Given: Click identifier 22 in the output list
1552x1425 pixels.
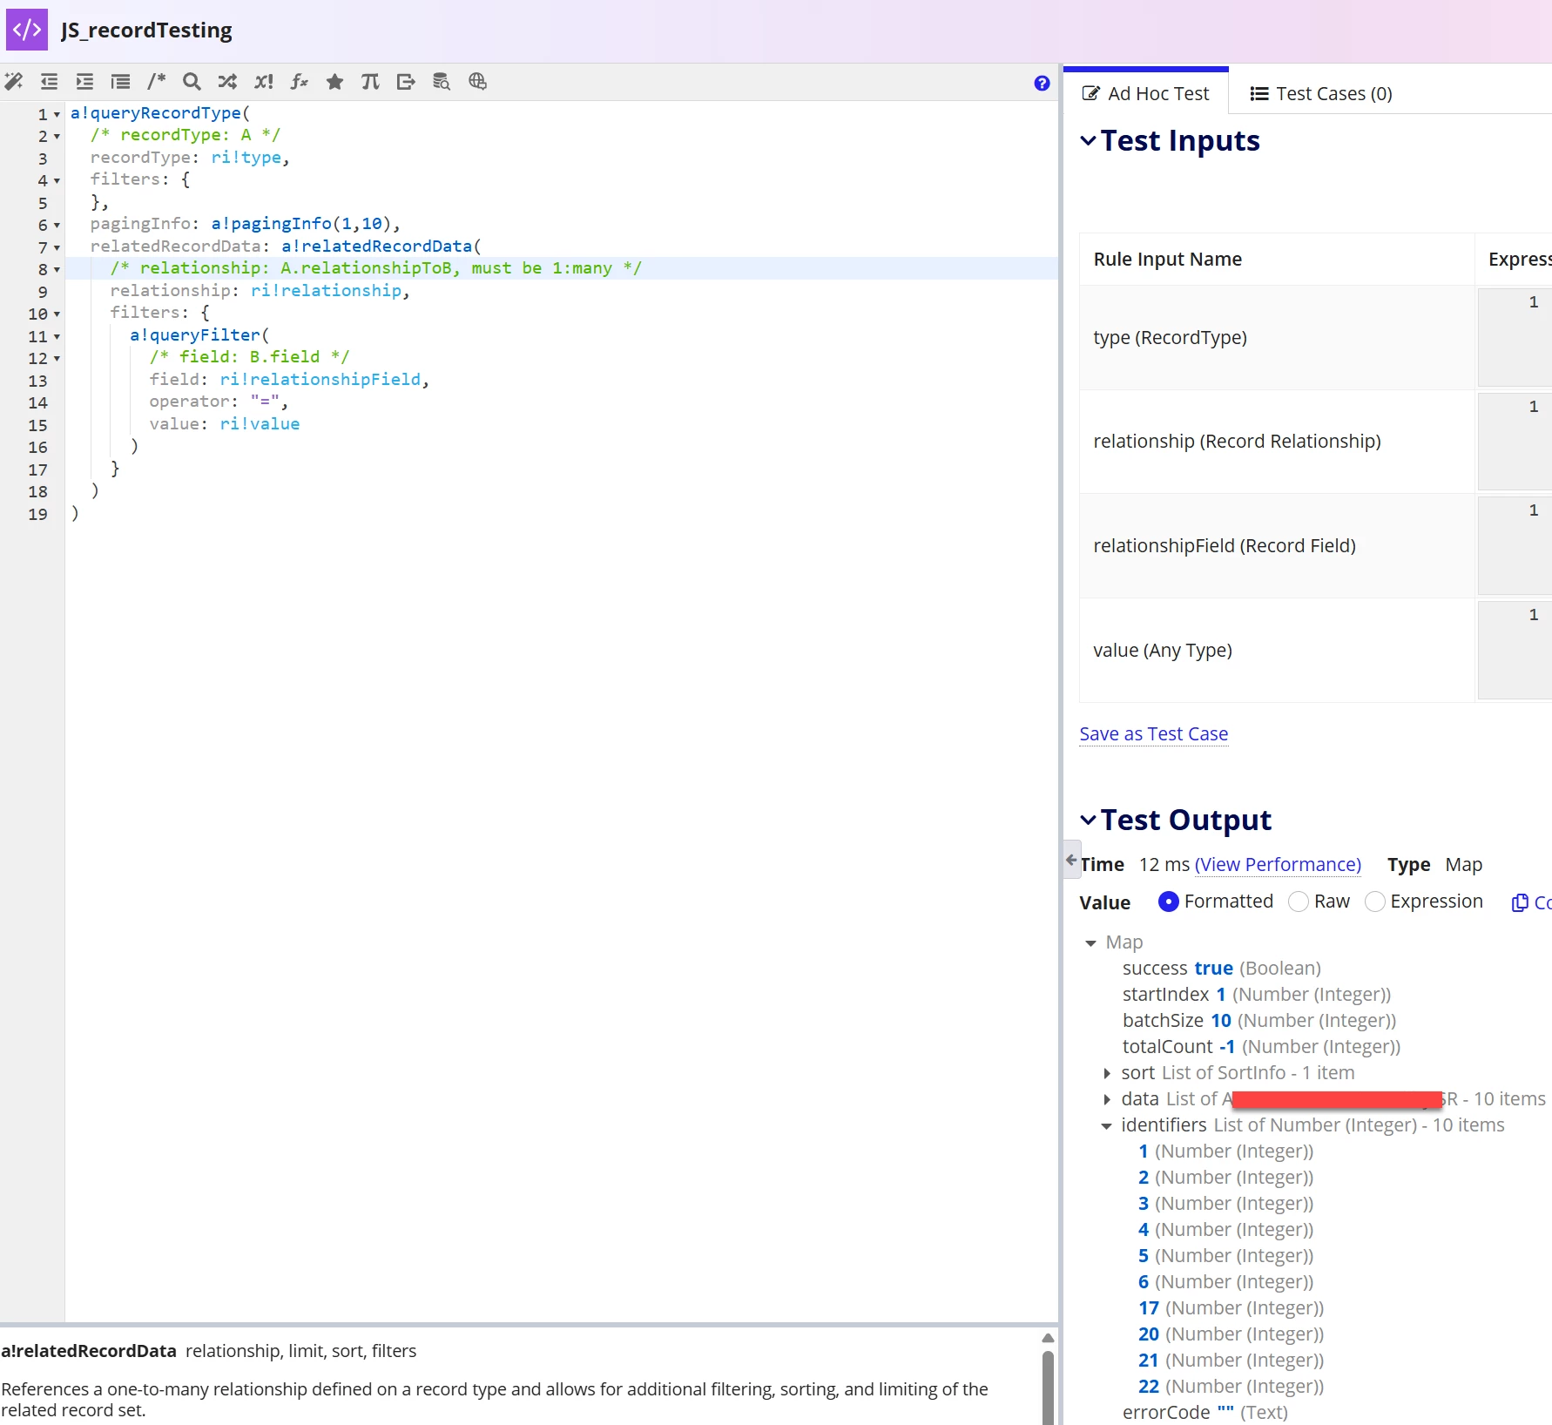Looking at the screenshot, I should [1231, 1386].
